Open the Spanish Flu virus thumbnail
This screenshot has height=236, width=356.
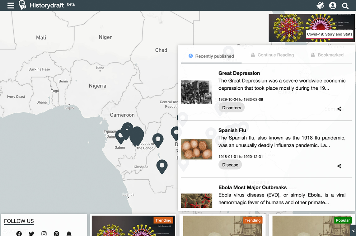point(196,149)
